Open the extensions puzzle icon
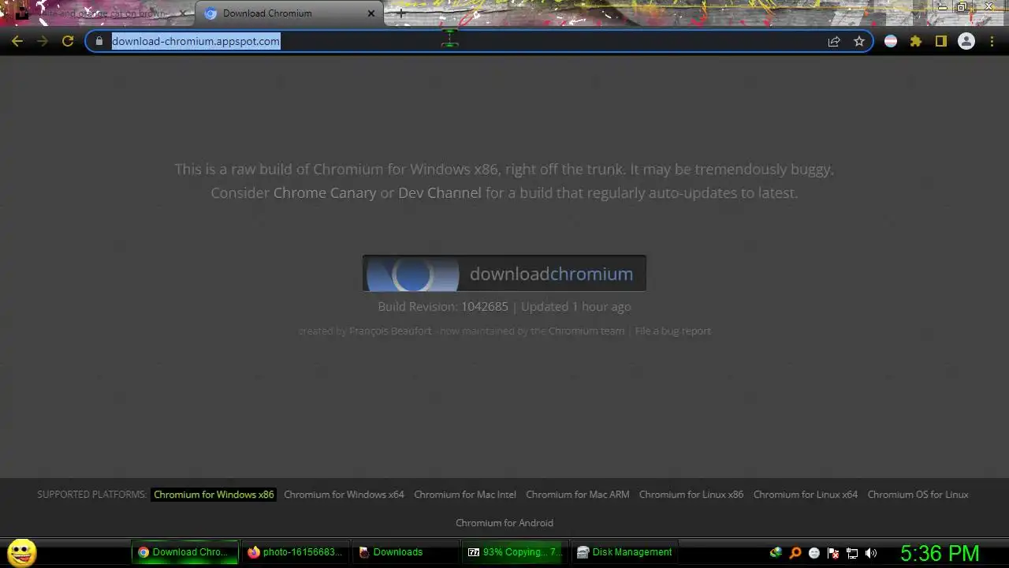The width and height of the screenshot is (1009, 568). pos(916,41)
